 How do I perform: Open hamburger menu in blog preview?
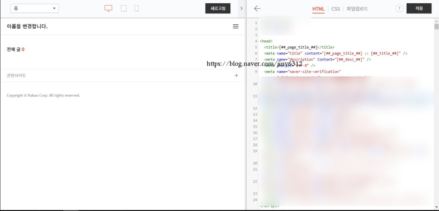point(236,26)
